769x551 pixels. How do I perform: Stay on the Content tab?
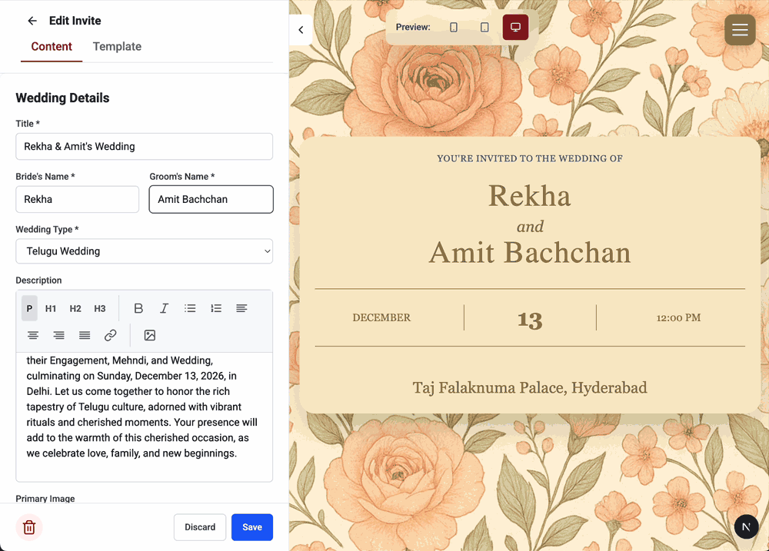coord(51,46)
